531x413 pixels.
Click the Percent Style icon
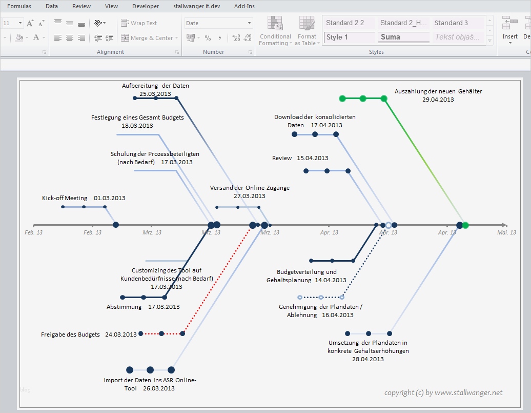tap(208, 38)
